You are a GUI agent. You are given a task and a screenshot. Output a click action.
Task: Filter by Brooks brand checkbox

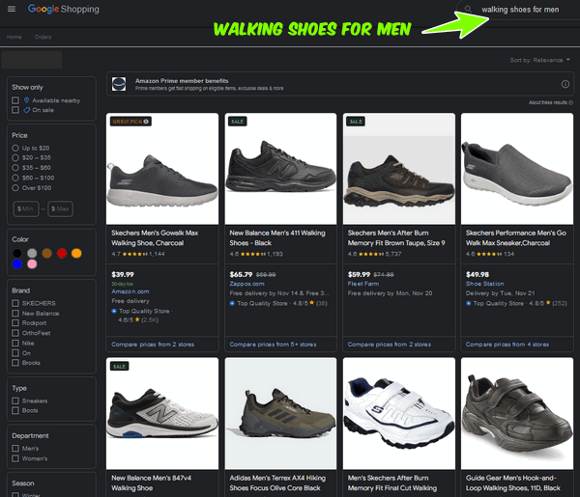[15, 363]
